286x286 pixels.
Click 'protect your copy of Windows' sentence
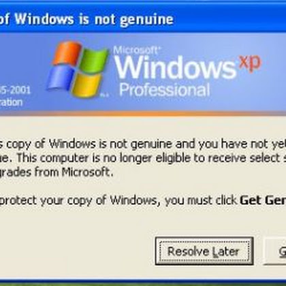78,201
